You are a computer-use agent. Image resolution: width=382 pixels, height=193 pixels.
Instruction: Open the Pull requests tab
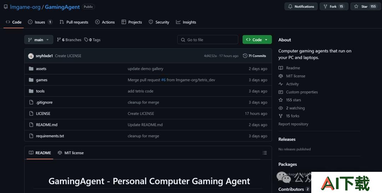(x=74, y=22)
